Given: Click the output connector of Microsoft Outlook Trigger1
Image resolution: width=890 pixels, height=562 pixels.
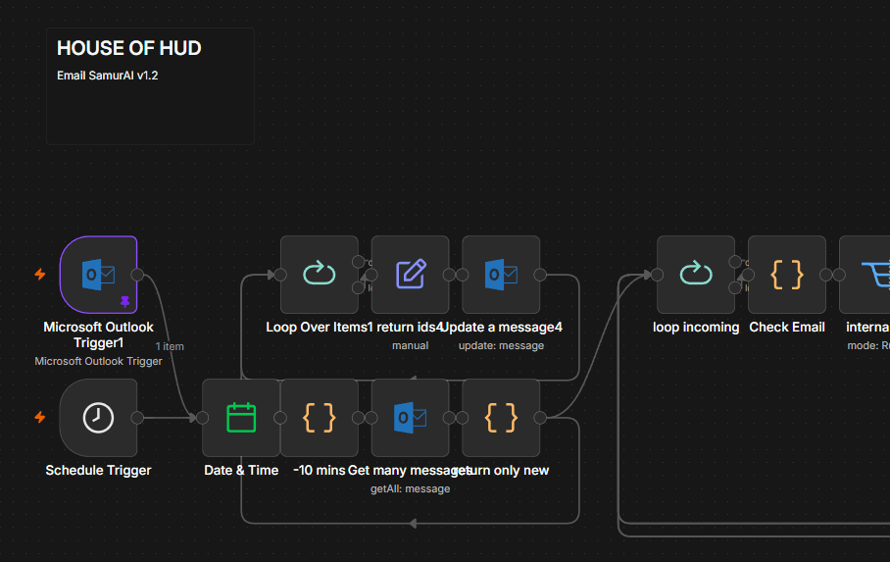Looking at the screenshot, I should tap(137, 275).
